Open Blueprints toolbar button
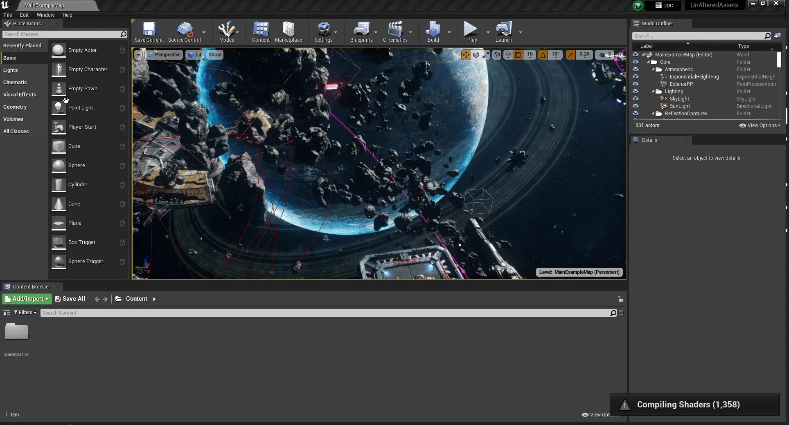The height and width of the screenshot is (425, 789). click(361, 32)
